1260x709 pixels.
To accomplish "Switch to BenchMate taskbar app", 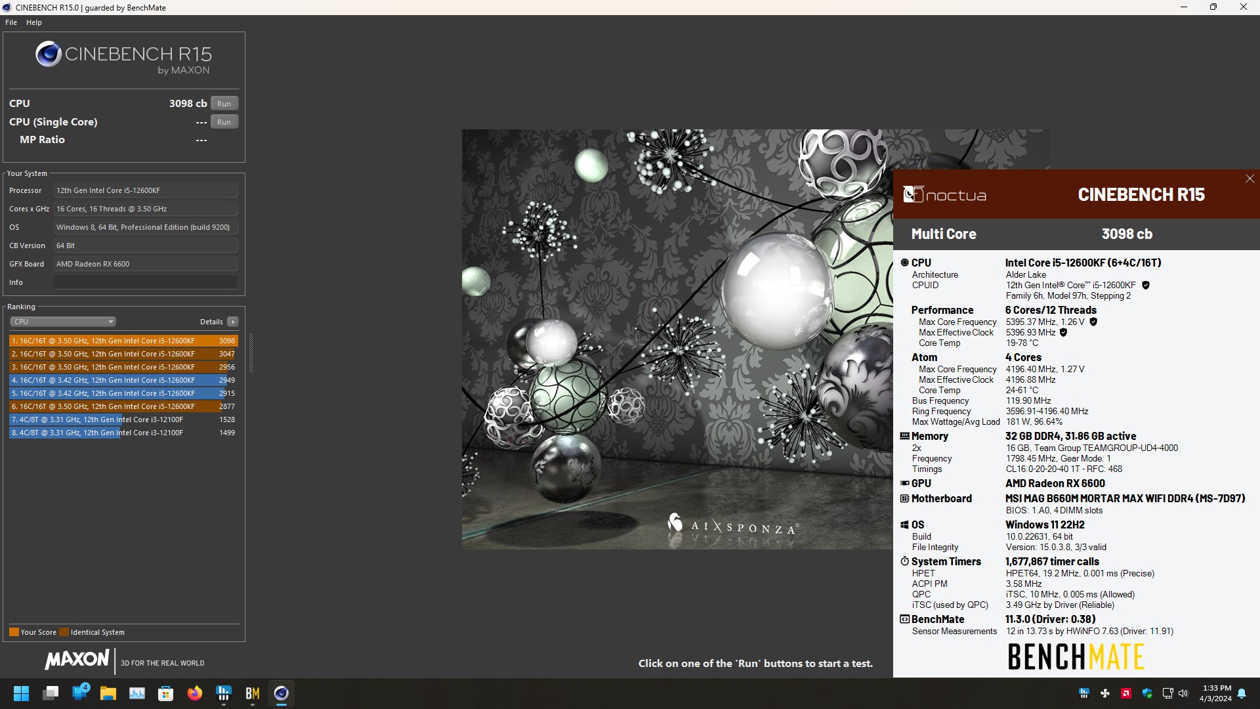I will (253, 693).
